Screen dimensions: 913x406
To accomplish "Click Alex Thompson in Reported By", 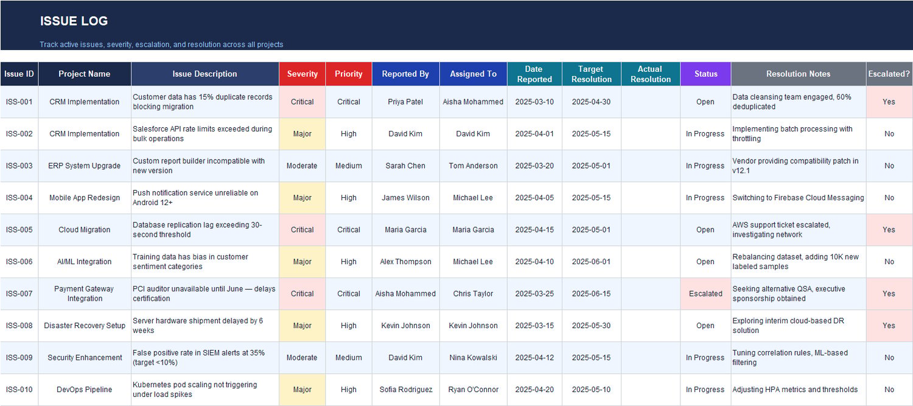I will point(405,262).
